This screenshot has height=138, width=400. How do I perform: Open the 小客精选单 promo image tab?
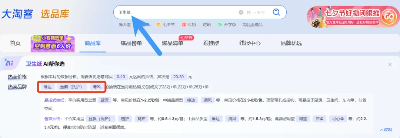point(53,44)
